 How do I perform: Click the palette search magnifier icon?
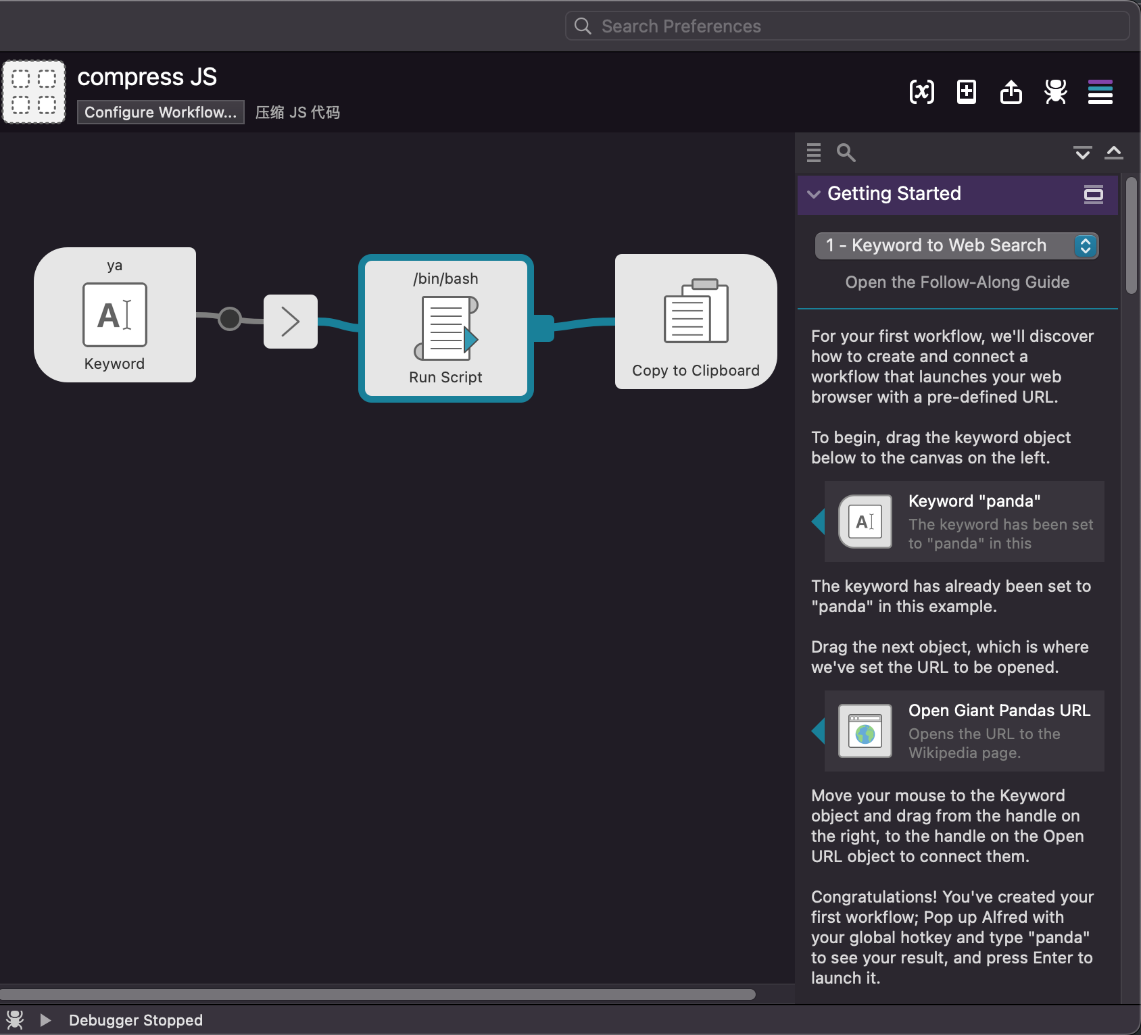click(846, 153)
